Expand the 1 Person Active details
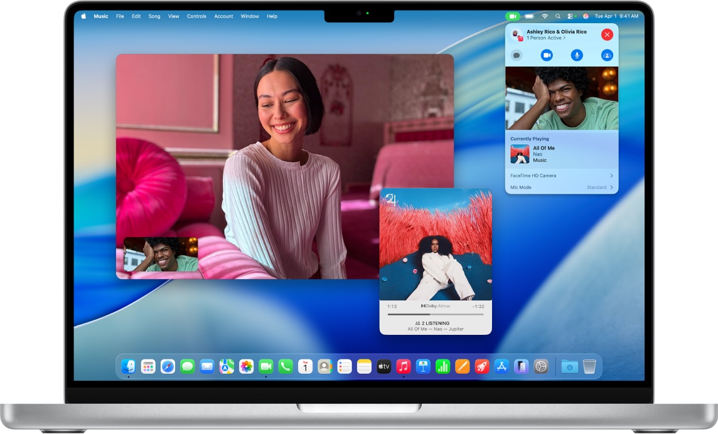718x434 pixels. 546,38
